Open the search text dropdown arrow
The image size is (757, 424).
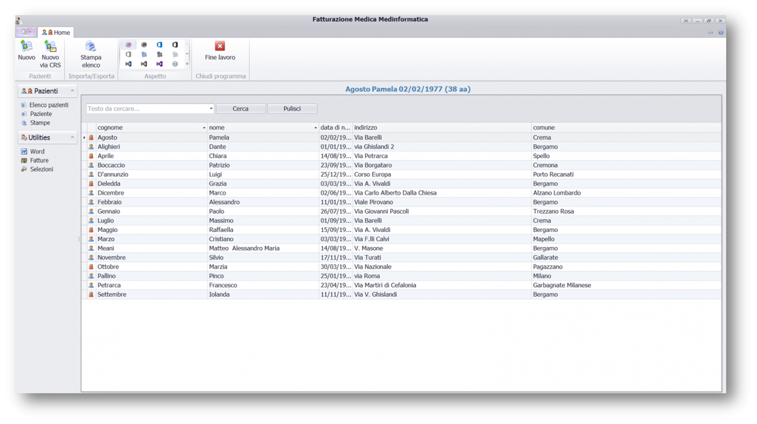[211, 109]
